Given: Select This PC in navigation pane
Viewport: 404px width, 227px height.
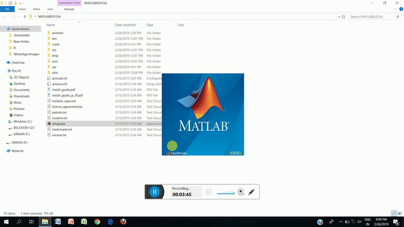Looking at the screenshot, I should 16,71.
